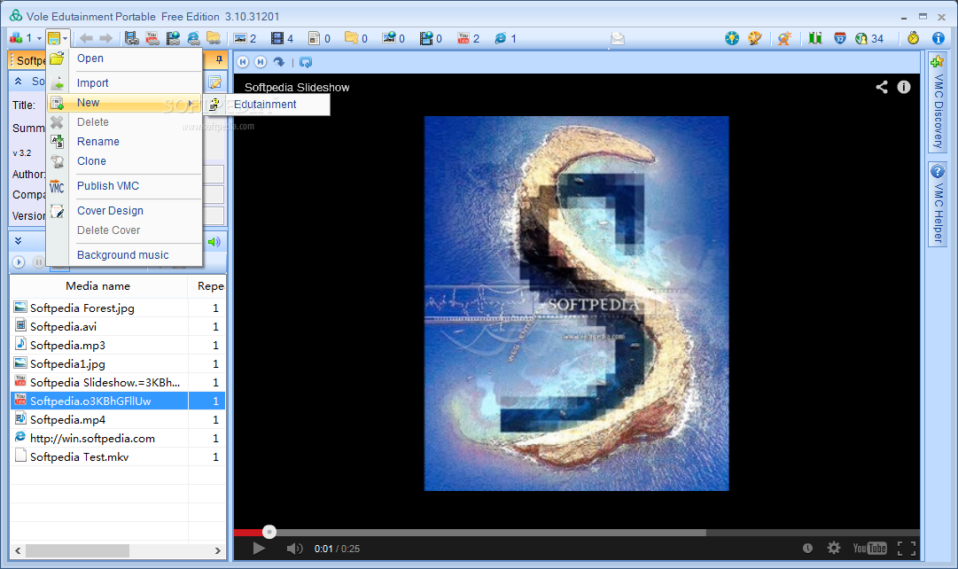This screenshot has width=958, height=569.
Task: Open the VMC Helper side tab
Action: [938, 204]
